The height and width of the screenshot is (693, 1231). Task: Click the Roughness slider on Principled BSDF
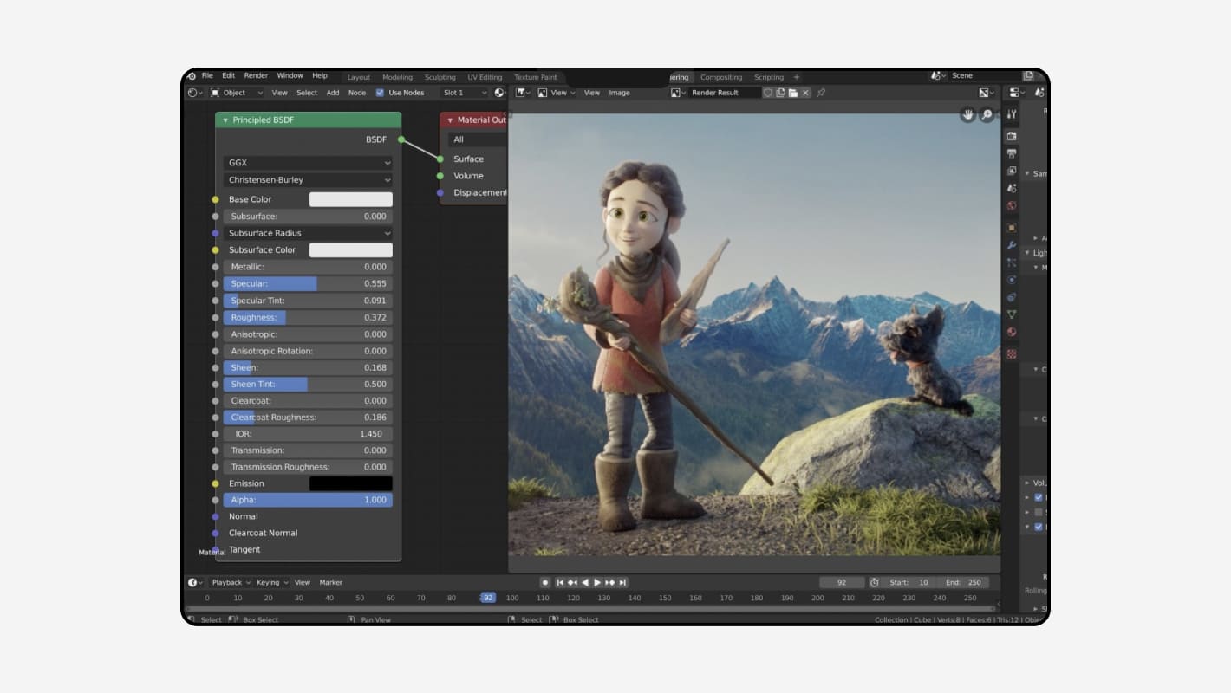(308, 318)
